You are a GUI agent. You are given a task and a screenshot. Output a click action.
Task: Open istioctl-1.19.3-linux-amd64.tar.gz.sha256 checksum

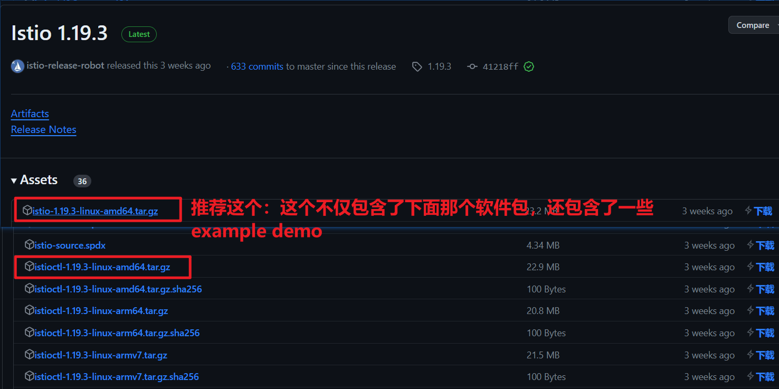point(118,289)
